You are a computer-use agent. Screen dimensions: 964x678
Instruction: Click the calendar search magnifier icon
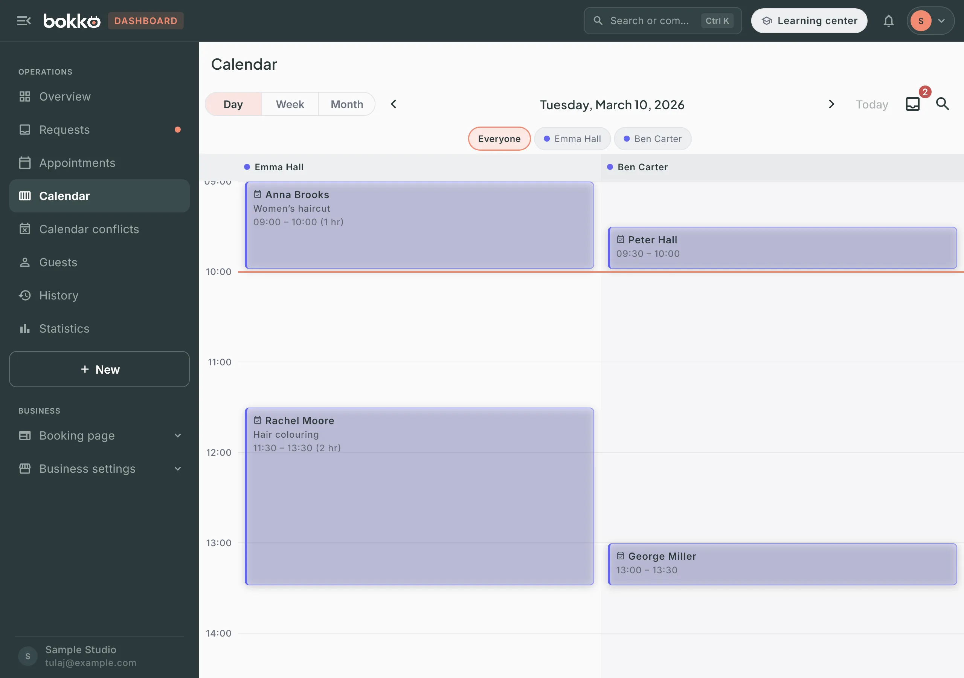pyautogui.click(x=942, y=104)
